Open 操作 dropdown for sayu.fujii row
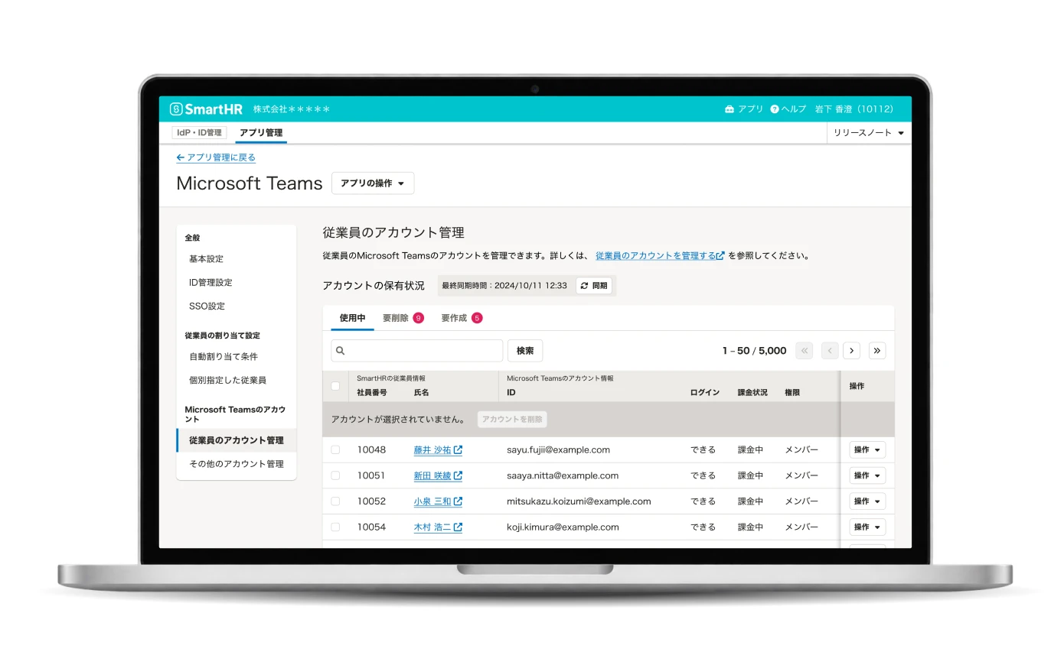Screen dimensions: 1064x665 (867, 450)
